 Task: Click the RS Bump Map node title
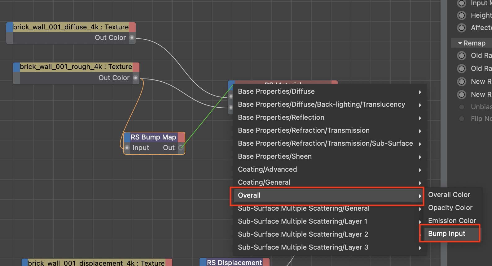click(153, 137)
